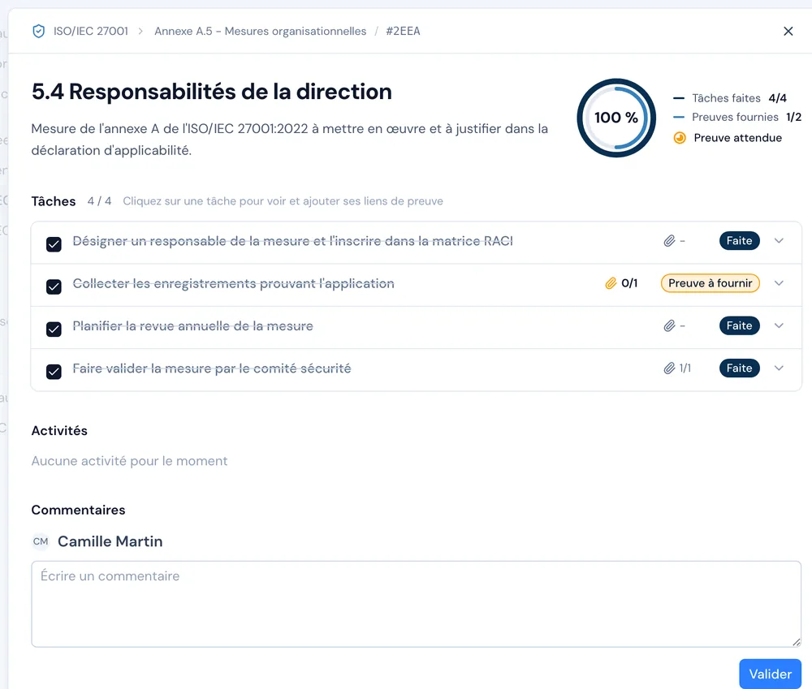812x689 pixels.
Task: Click the 1/1 evidence counter
Action: [x=685, y=368]
